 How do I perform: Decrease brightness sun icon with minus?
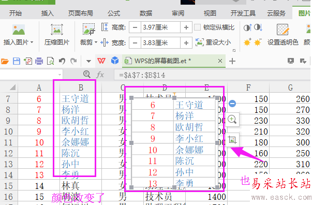tap(258, 42)
